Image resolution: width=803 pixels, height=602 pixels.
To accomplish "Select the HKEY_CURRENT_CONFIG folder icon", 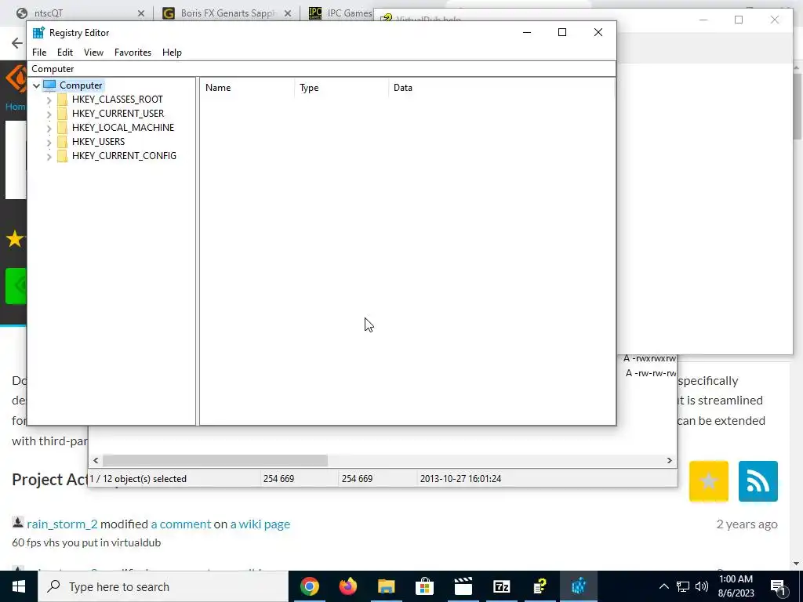I will (63, 156).
